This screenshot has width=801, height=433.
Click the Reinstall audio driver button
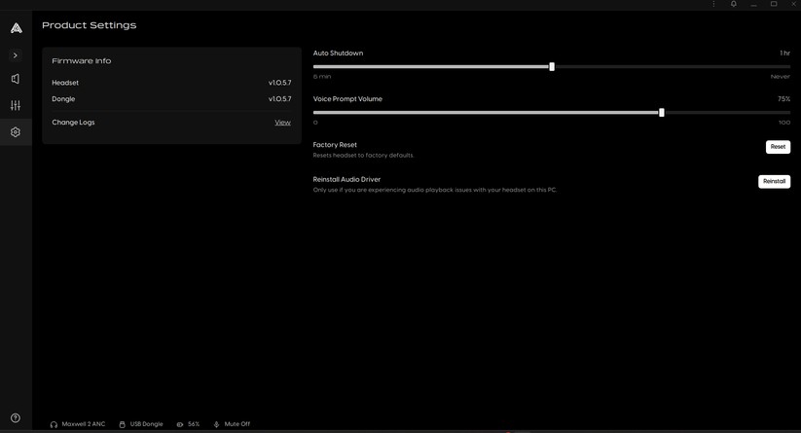[775, 182]
